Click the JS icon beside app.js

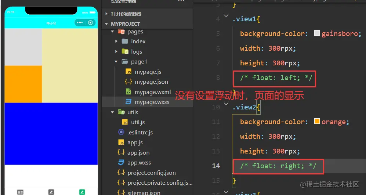point(121,142)
